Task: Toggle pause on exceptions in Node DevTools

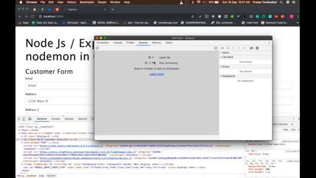Action: point(257,48)
